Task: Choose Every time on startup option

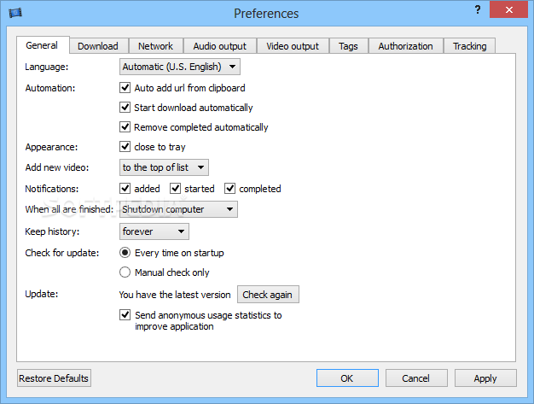Action: coord(125,253)
